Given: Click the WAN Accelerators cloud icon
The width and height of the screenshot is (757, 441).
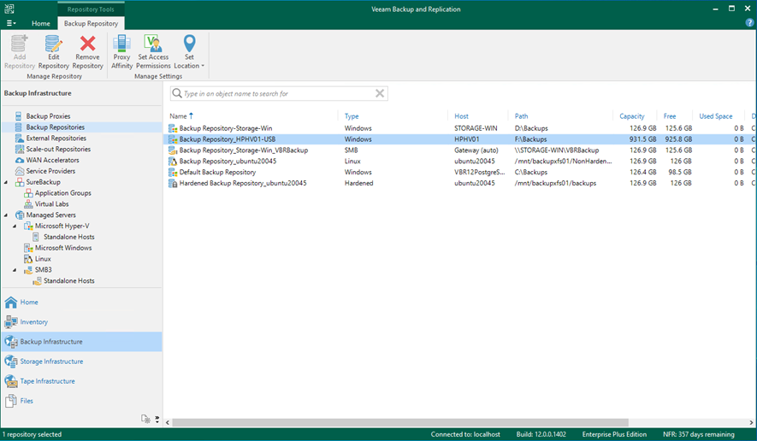Looking at the screenshot, I should [20, 160].
